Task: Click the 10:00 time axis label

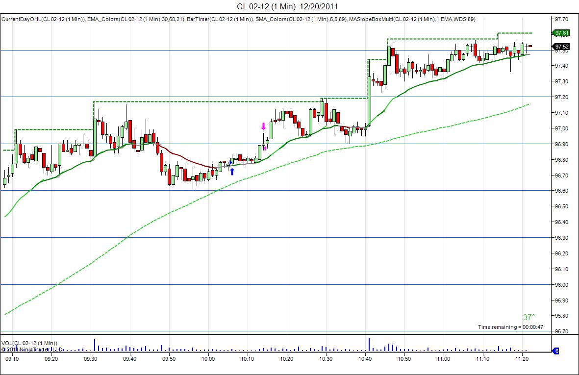Action: pos(208,359)
